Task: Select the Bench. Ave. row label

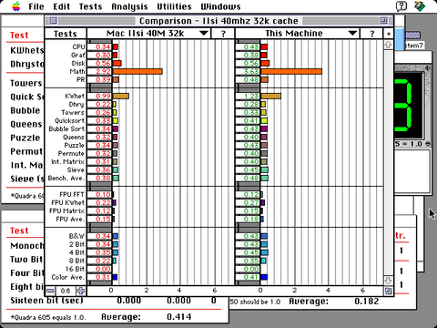Action: click(x=66, y=178)
